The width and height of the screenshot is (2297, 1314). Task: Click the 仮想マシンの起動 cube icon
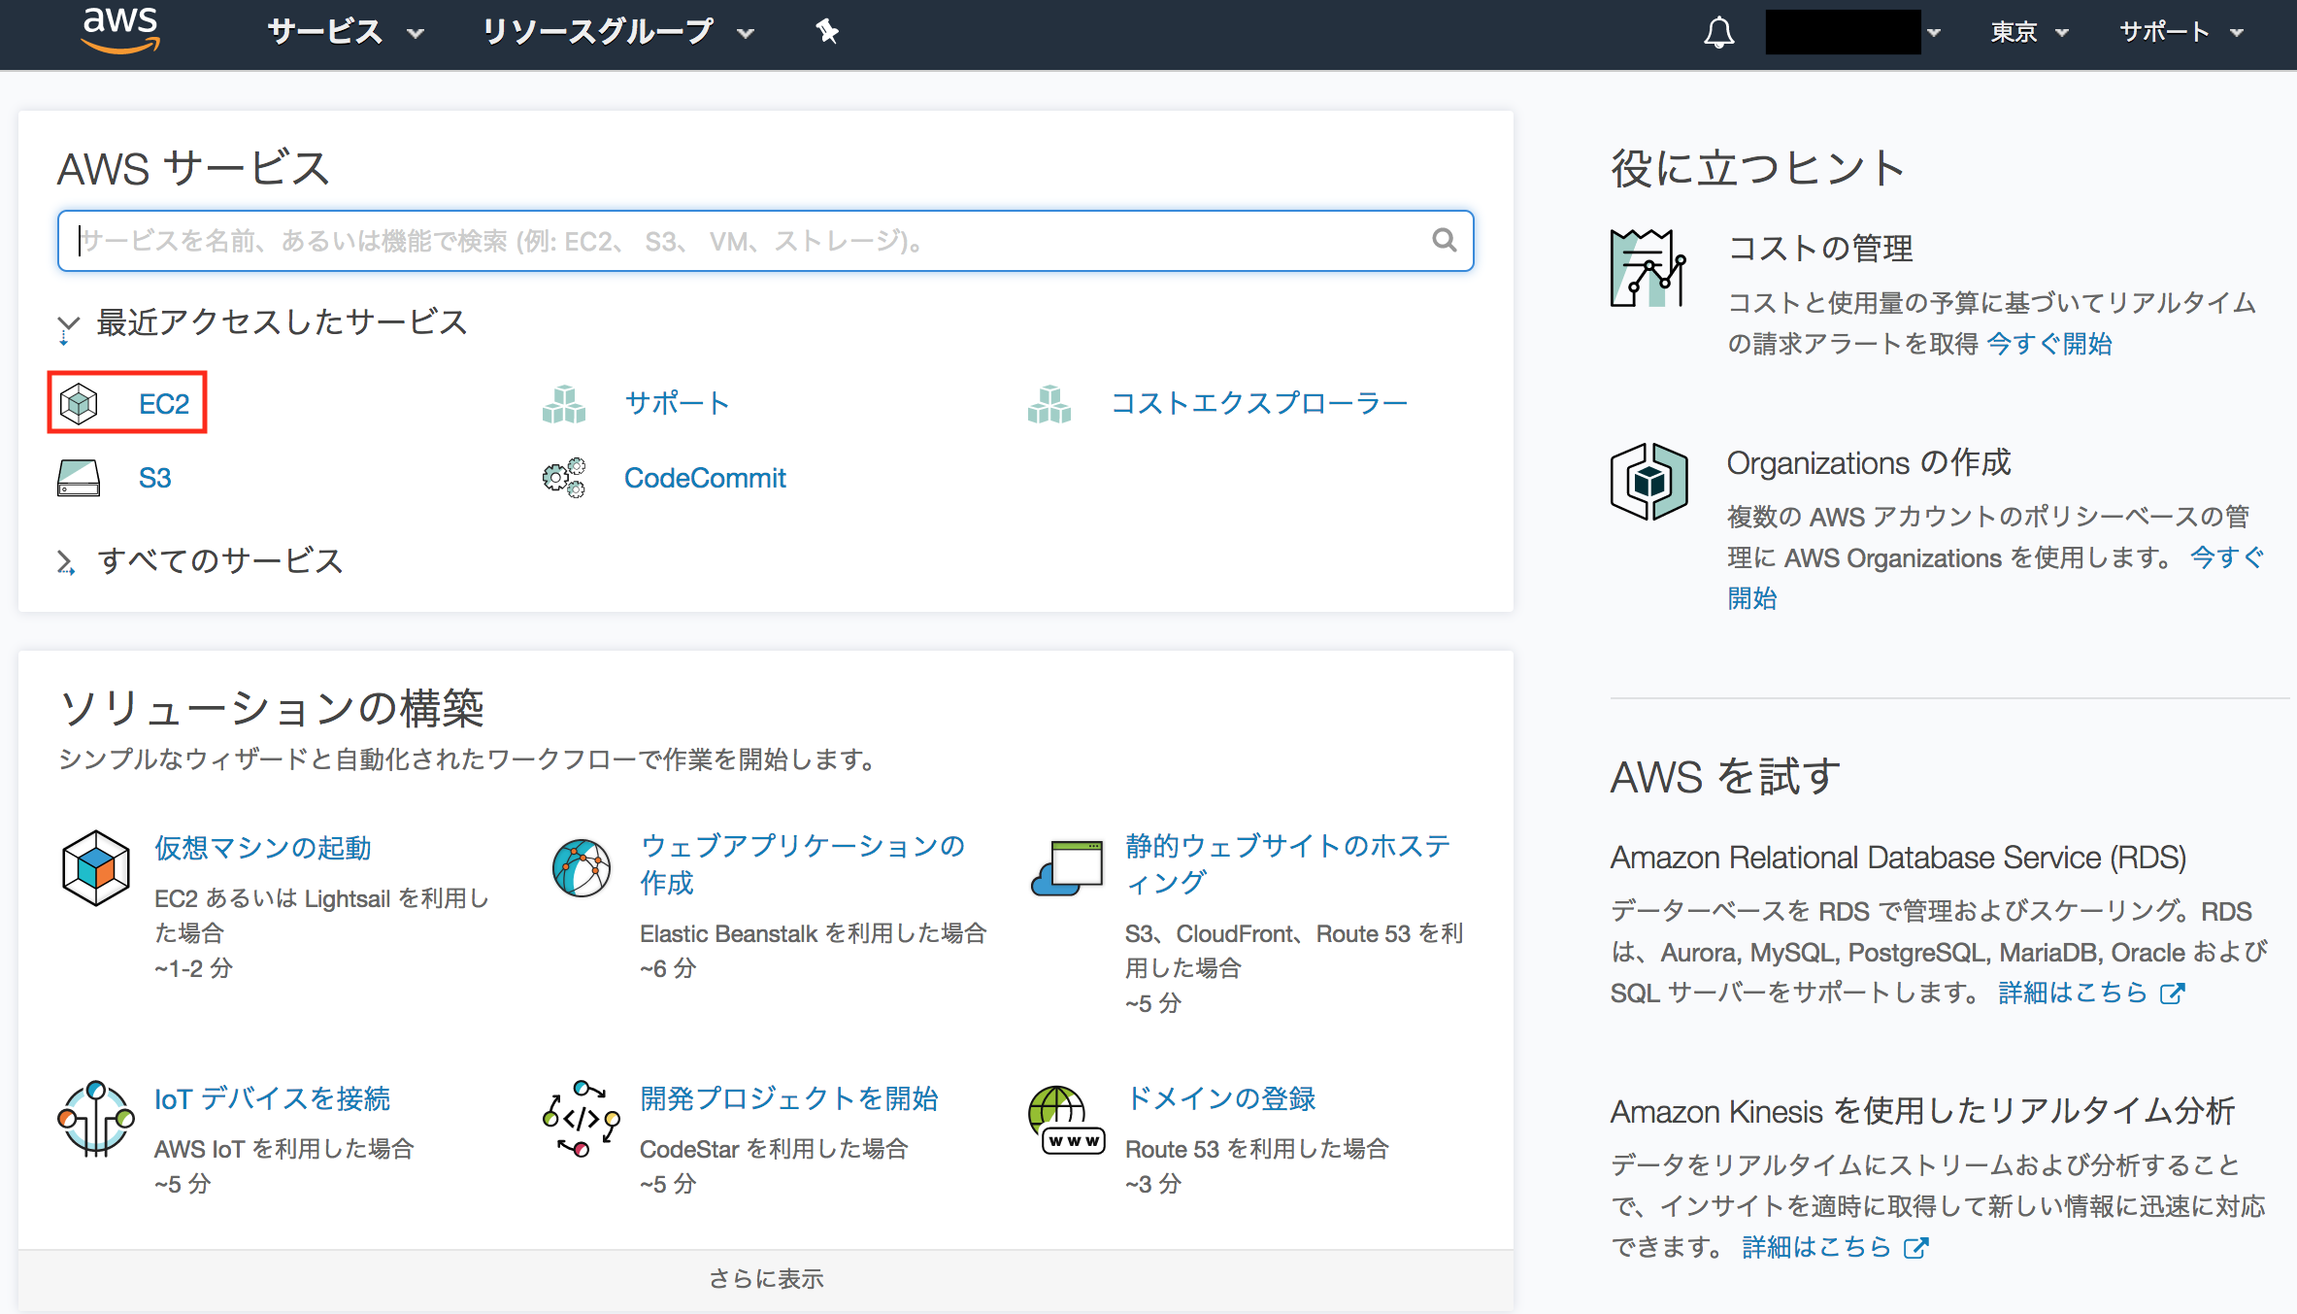pyautogui.click(x=95, y=867)
